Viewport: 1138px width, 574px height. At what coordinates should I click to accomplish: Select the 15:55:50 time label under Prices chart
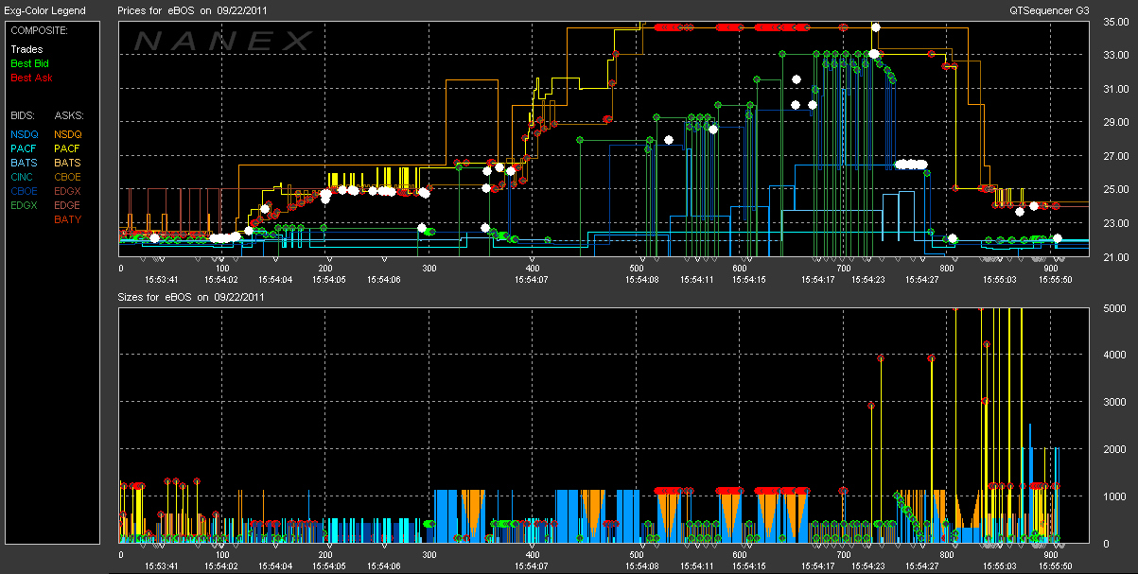[1054, 279]
